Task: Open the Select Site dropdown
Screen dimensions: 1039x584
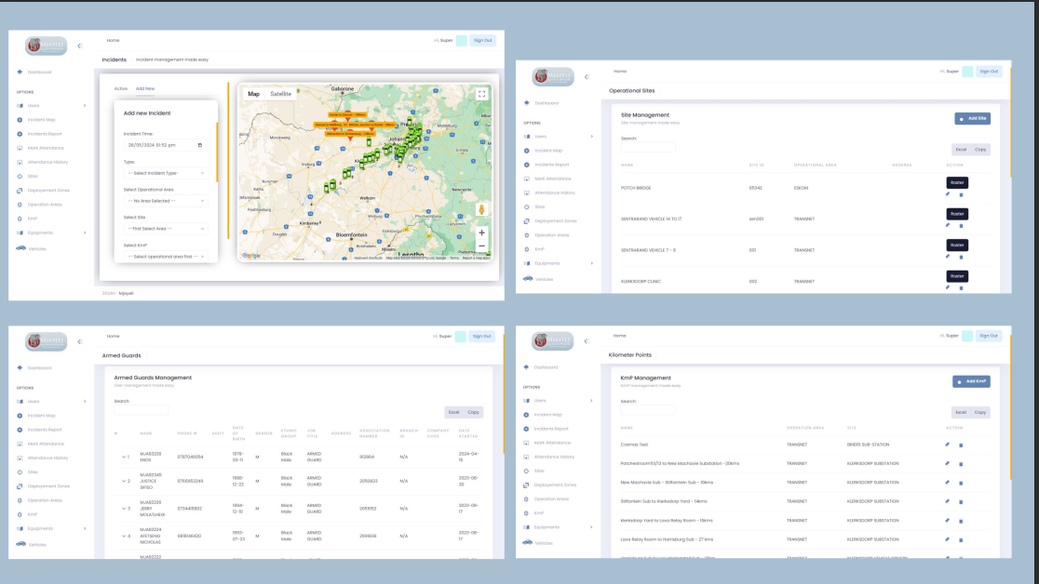Action: pyautogui.click(x=166, y=229)
